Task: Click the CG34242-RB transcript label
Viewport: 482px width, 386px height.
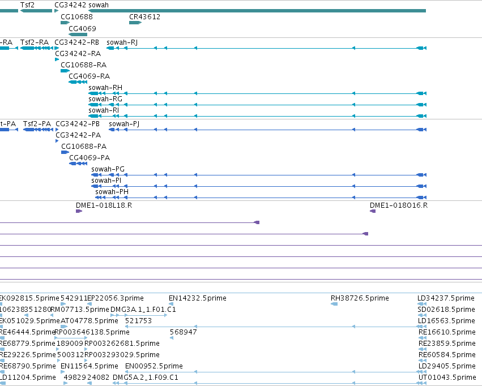Action: coord(76,42)
